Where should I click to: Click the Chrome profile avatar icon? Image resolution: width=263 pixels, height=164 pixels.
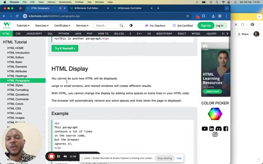[x=220, y=16]
